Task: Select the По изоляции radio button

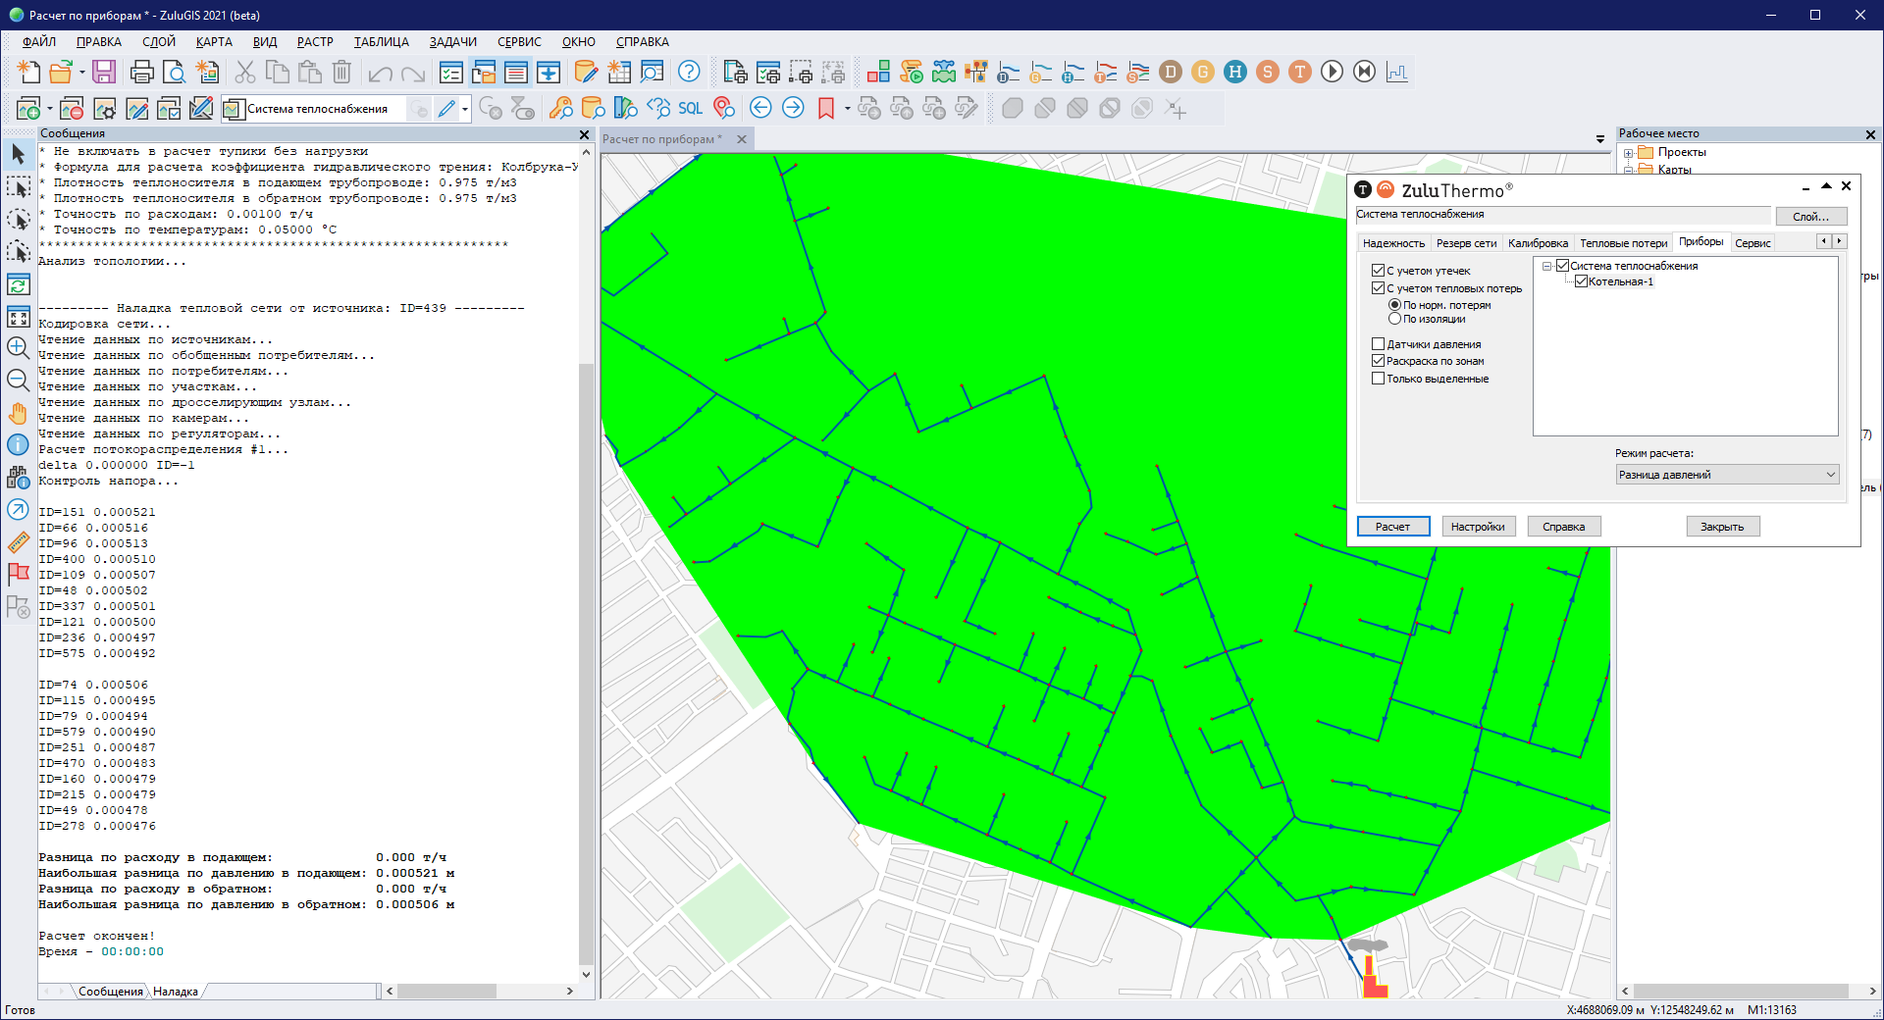Action: pyautogui.click(x=1394, y=319)
